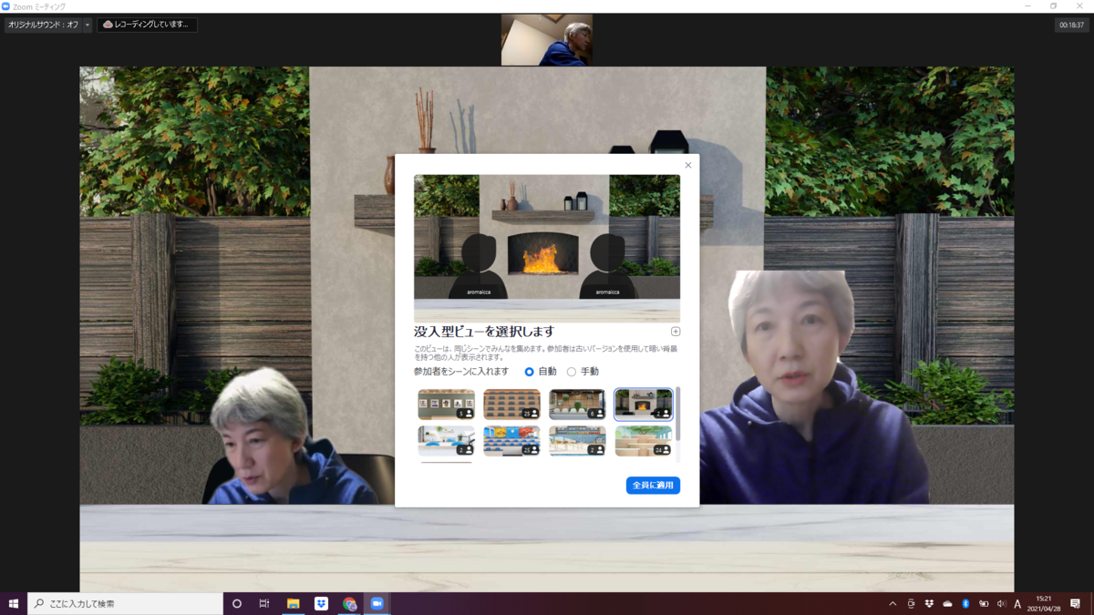Open File Explorer from the taskbar
Image resolution: width=1094 pixels, height=615 pixels.
(x=294, y=603)
